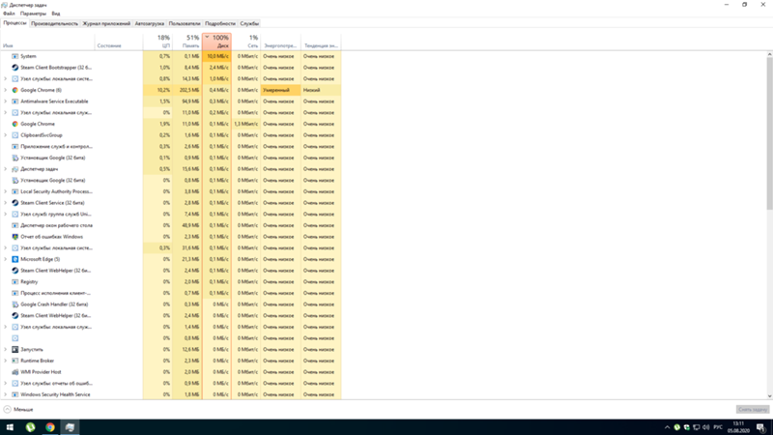Click the Task Manager taskbar icon
773x435 pixels.
[70, 427]
